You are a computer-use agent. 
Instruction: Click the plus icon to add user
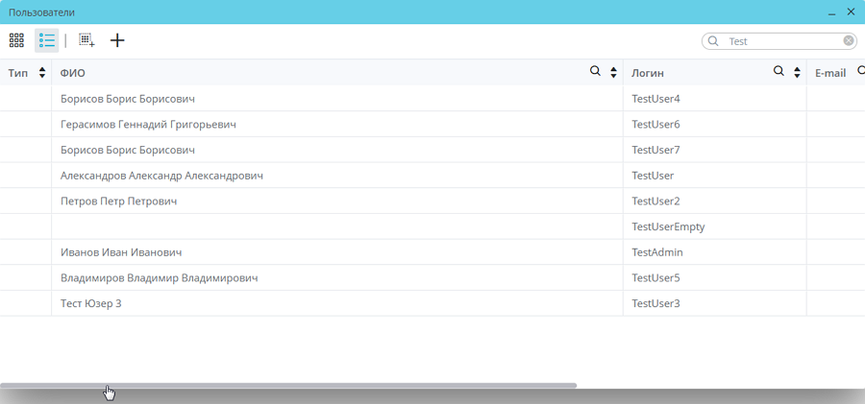point(117,40)
